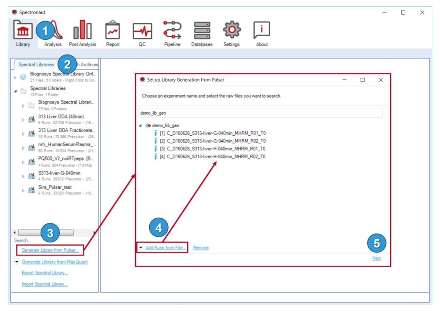
Task: Maximize the Set up Library Generation dialog
Action: tap(363, 80)
